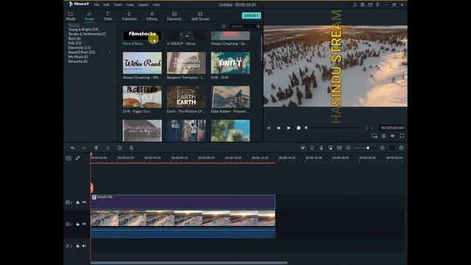Click the Search field in audio library

(243, 26)
